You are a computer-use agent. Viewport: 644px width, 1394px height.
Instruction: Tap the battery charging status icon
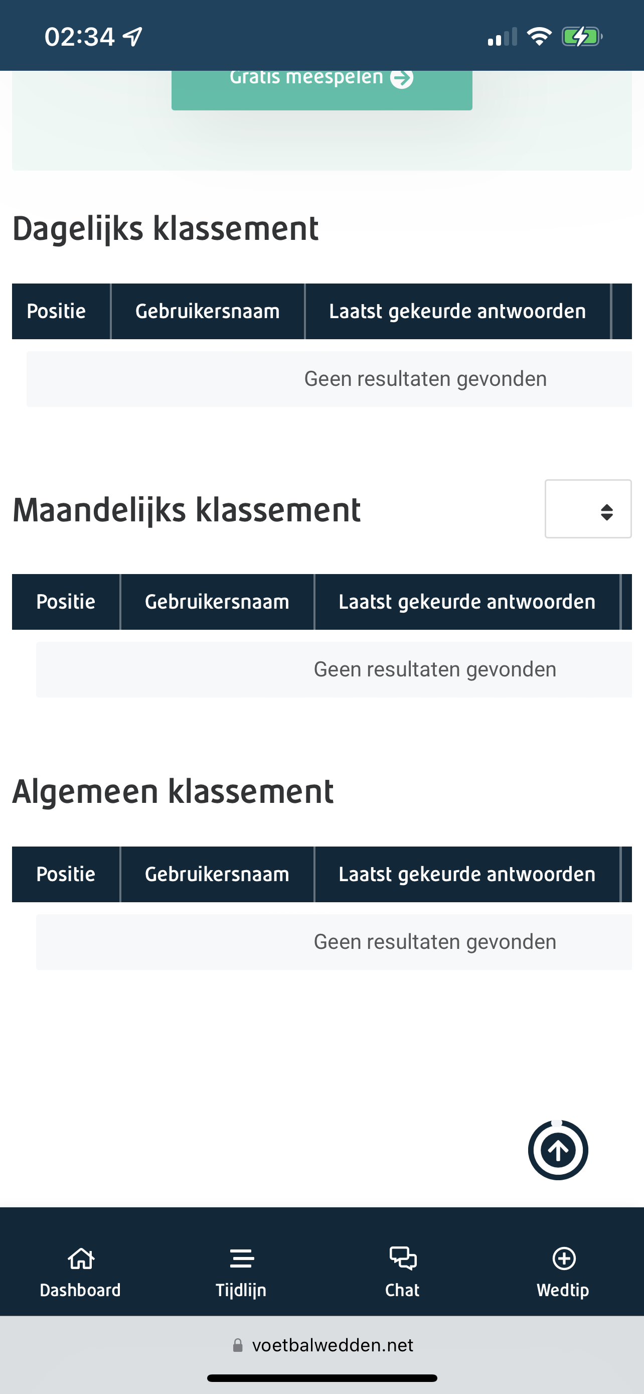(x=582, y=37)
